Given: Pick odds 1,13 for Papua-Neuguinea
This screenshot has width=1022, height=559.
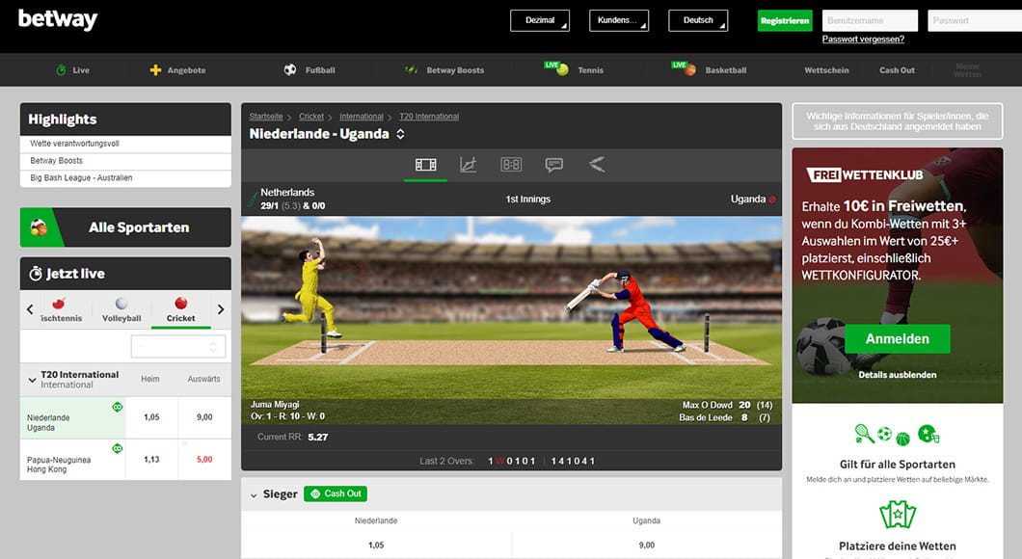Looking at the screenshot, I should [x=151, y=460].
